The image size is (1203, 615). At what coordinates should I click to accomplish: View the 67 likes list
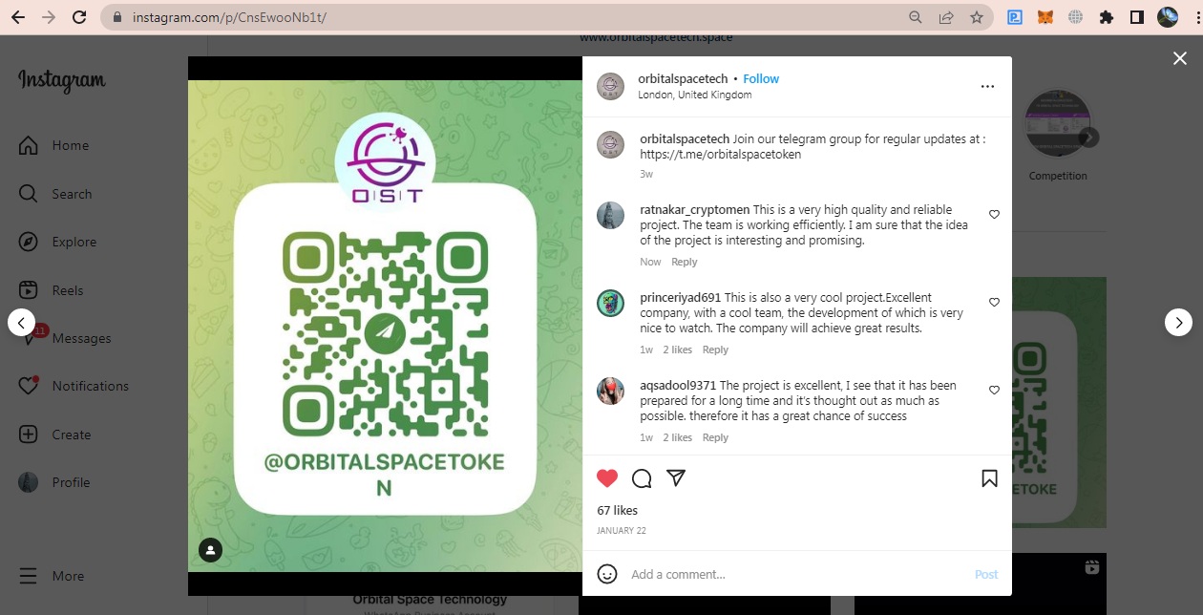pos(617,510)
